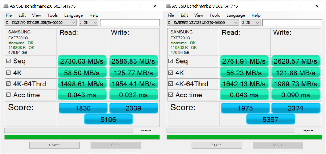Minimize the right AS SSD Benchmark window
The image size is (326, 154).
click(286, 6)
